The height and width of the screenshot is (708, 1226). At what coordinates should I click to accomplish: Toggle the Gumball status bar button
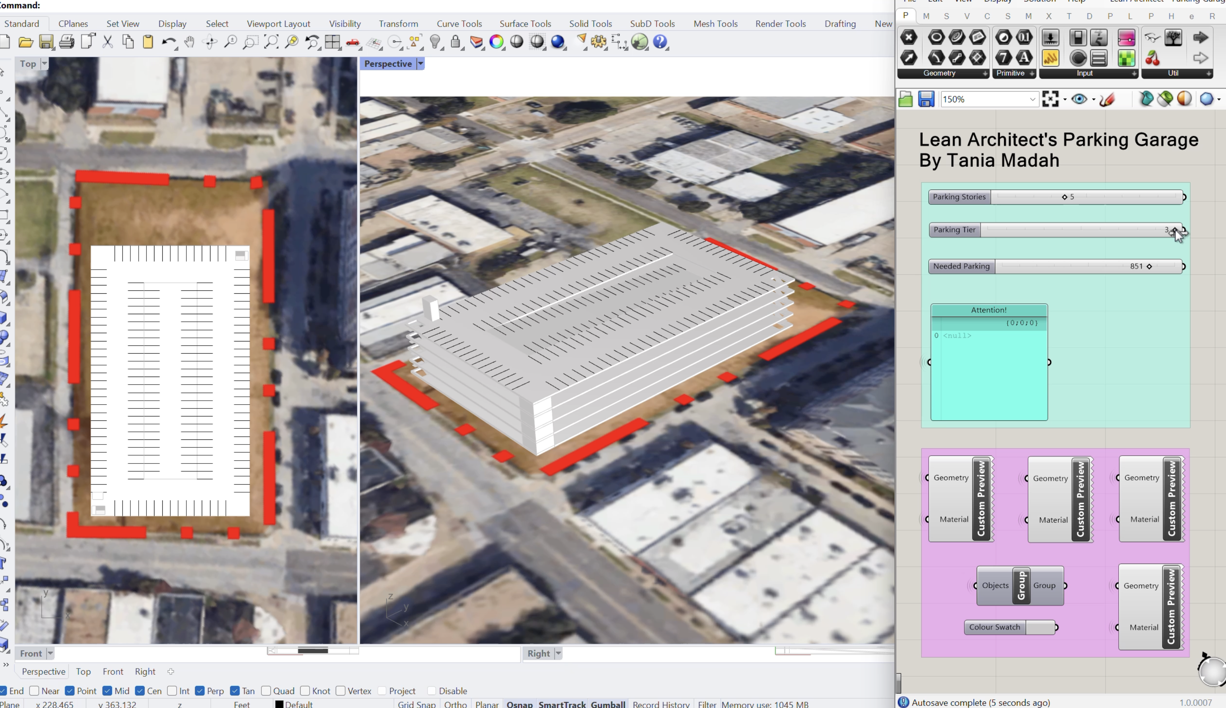[x=607, y=704]
